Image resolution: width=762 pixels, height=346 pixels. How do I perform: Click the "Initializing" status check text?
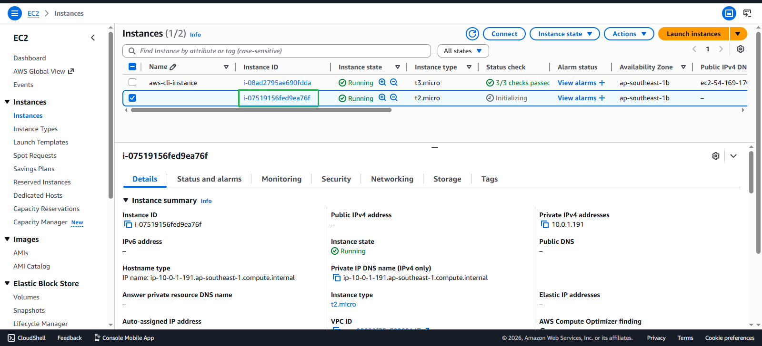[511, 98]
